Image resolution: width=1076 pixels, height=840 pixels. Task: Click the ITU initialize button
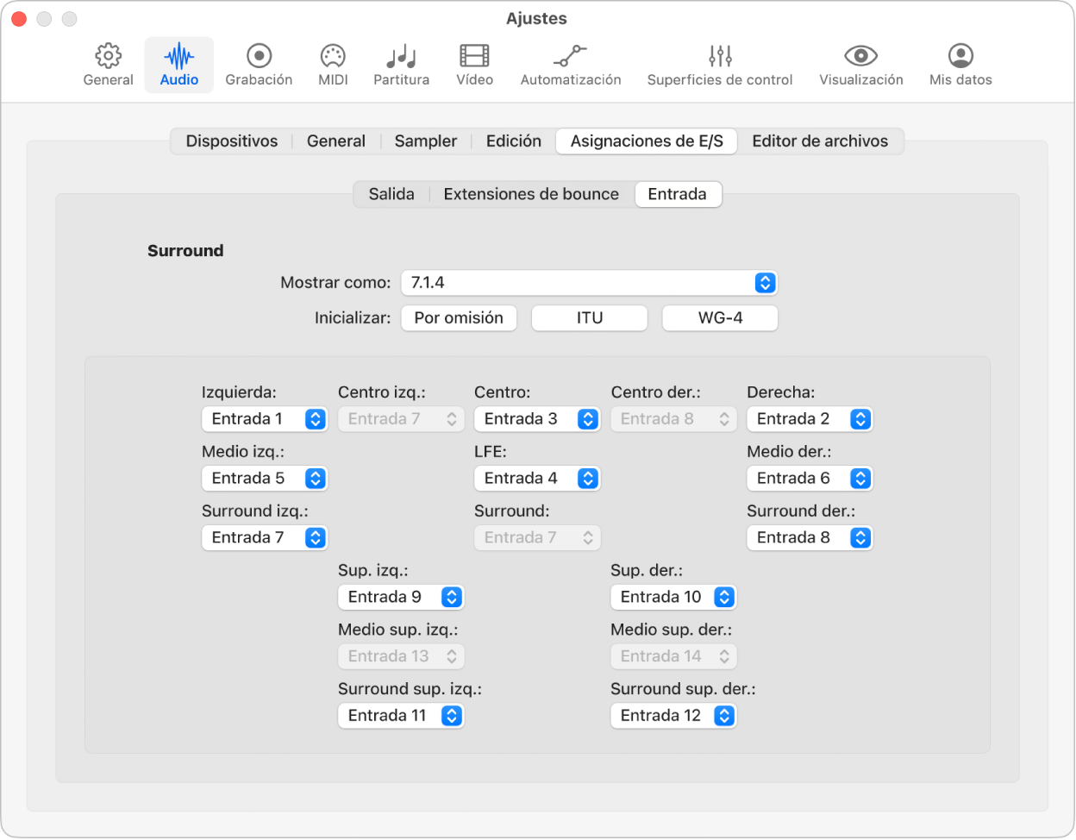pyautogui.click(x=590, y=318)
